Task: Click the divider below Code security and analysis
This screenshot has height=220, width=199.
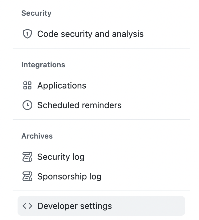Action: click(x=101, y=48)
